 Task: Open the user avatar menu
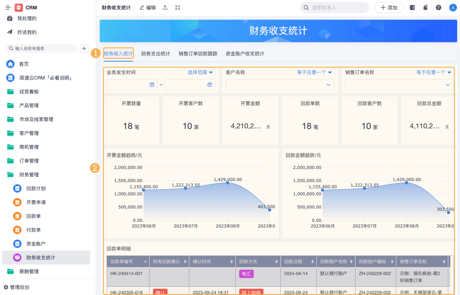(x=452, y=8)
